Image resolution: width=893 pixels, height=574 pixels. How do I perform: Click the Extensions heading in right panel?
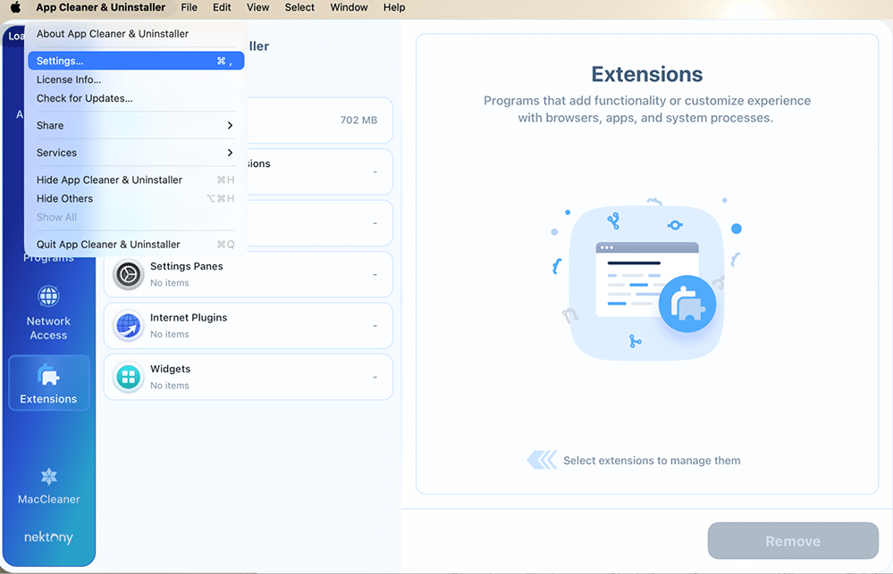(647, 74)
